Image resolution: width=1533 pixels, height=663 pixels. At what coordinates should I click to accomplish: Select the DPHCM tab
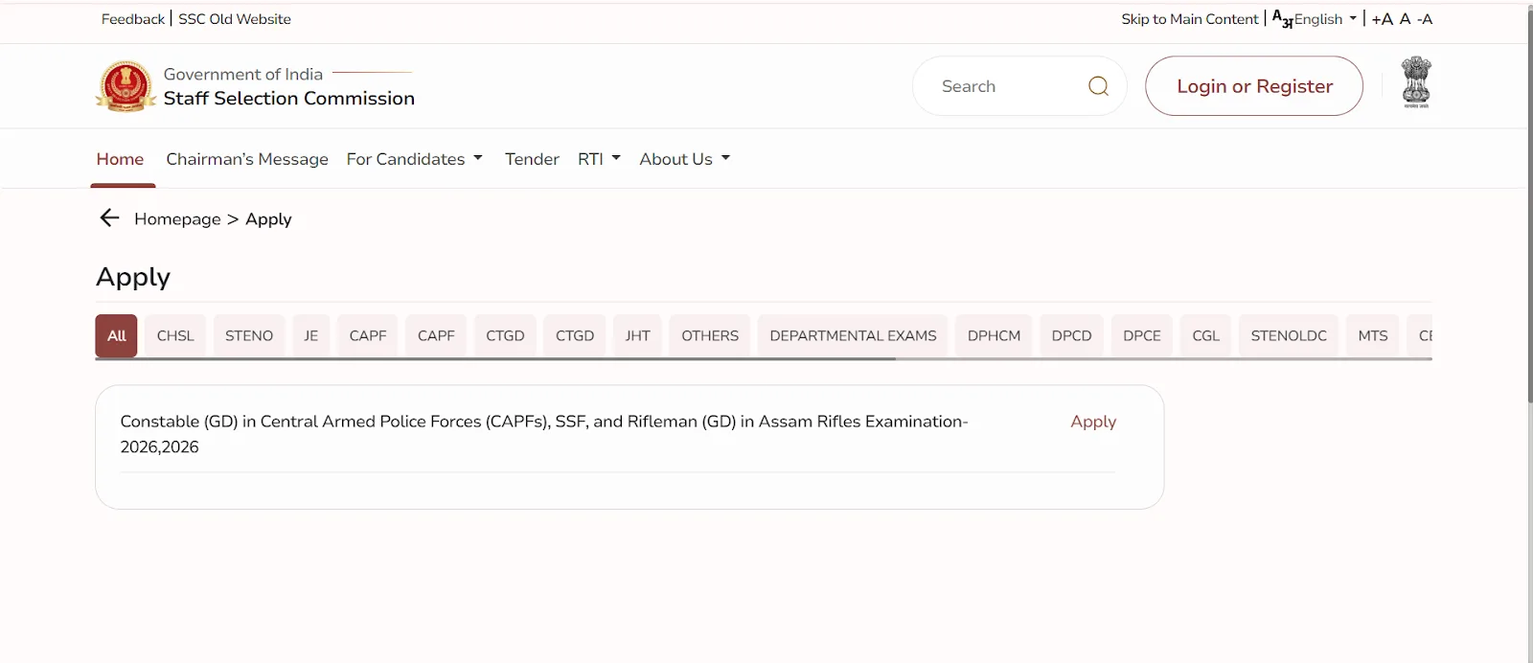(x=994, y=335)
